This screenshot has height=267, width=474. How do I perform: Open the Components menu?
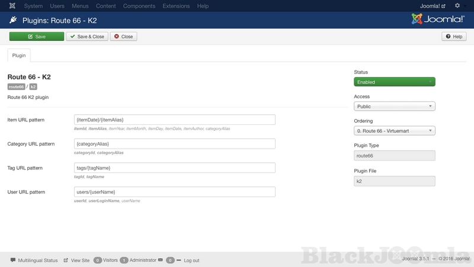coord(139,6)
